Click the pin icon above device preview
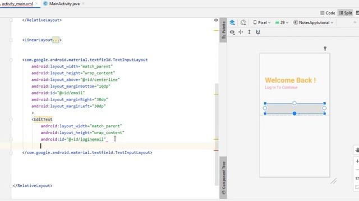The image size is (359, 201). pyautogui.click(x=325, y=49)
